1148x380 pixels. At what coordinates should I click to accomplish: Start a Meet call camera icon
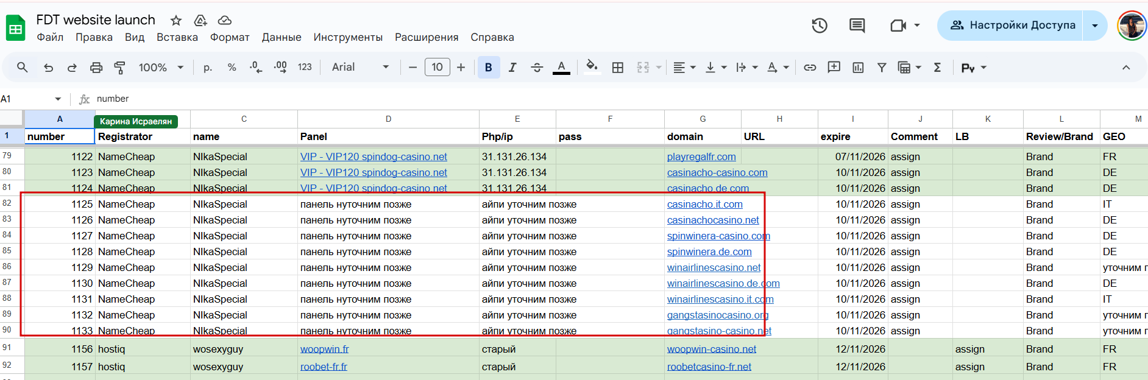pyautogui.click(x=898, y=26)
